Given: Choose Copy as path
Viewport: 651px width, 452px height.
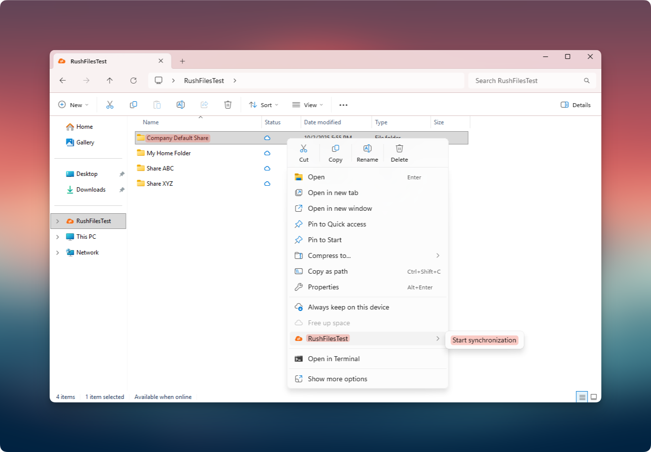Looking at the screenshot, I should point(368,271).
